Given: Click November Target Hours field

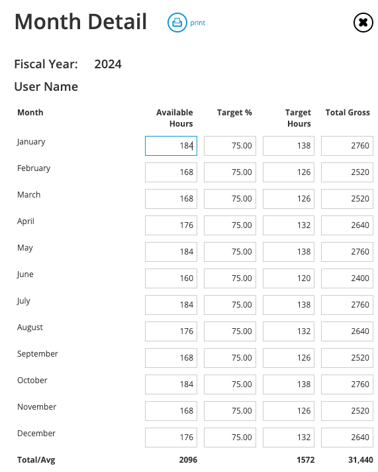Looking at the screenshot, I should point(289,410).
